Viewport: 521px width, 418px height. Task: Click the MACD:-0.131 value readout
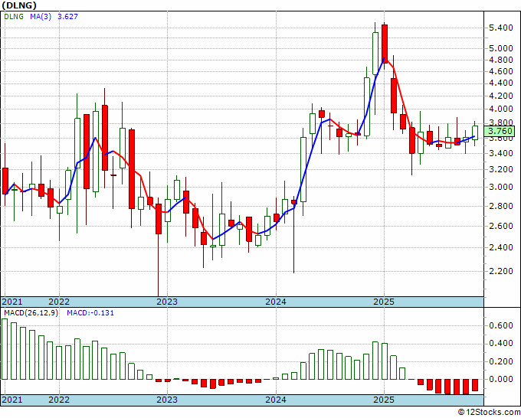point(90,313)
